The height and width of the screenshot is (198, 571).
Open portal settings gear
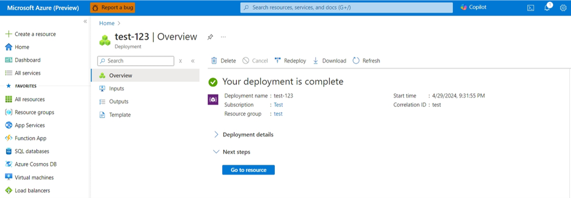[x=563, y=8]
